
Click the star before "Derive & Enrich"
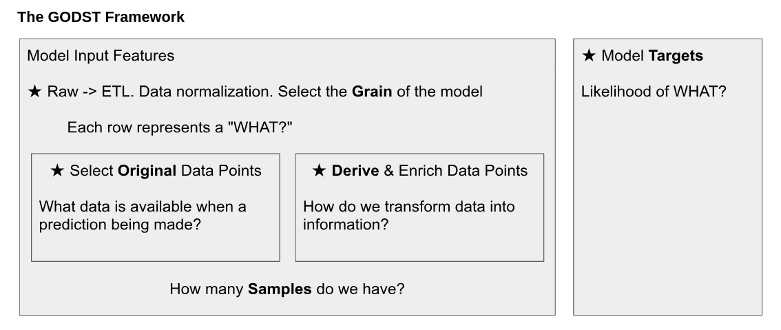point(319,171)
